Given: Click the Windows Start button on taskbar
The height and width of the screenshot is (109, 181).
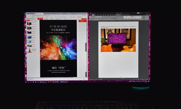Looking at the screenshot, I should tap(26, 82).
